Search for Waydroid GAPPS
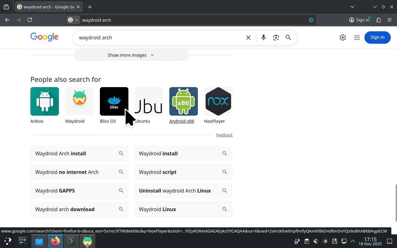This screenshot has height=248, width=397. (79, 191)
